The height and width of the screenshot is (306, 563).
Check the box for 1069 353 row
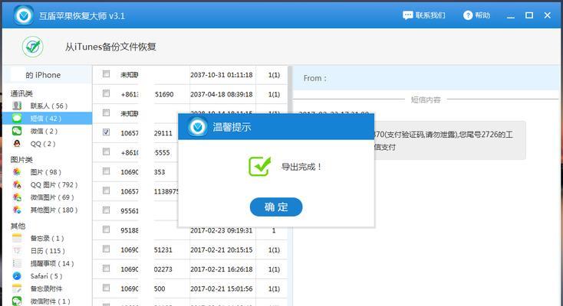[x=106, y=171]
